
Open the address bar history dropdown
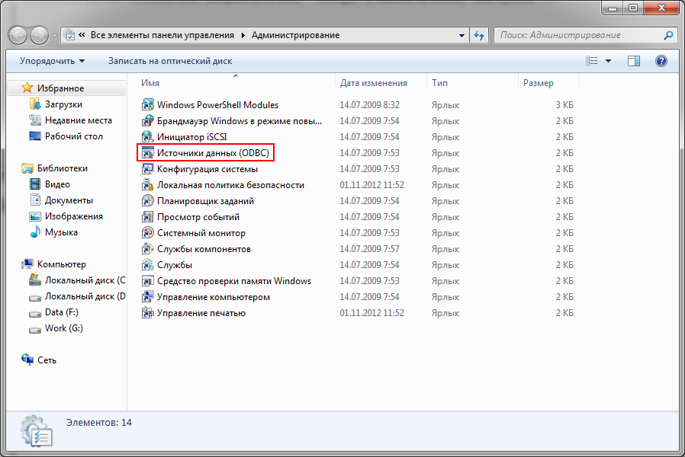pyautogui.click(x=461, y=35)
